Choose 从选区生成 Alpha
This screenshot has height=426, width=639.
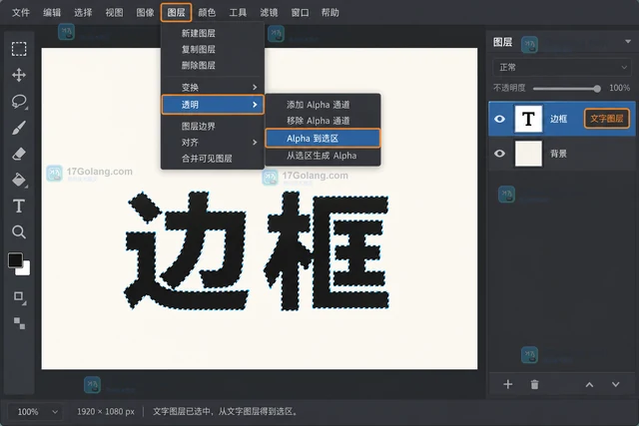pyautogui.click(x=322, y=156)
